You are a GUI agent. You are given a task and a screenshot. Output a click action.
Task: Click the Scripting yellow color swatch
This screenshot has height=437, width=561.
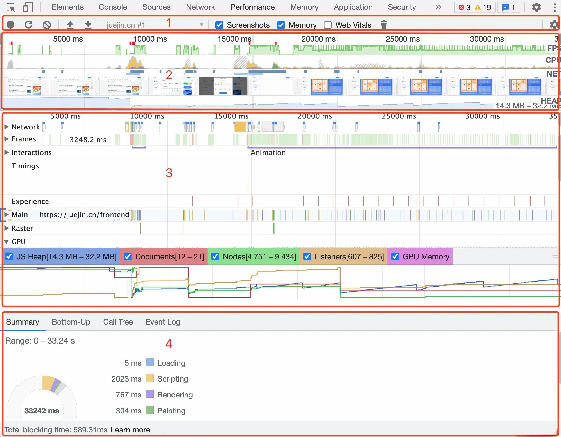click(149, 378)
